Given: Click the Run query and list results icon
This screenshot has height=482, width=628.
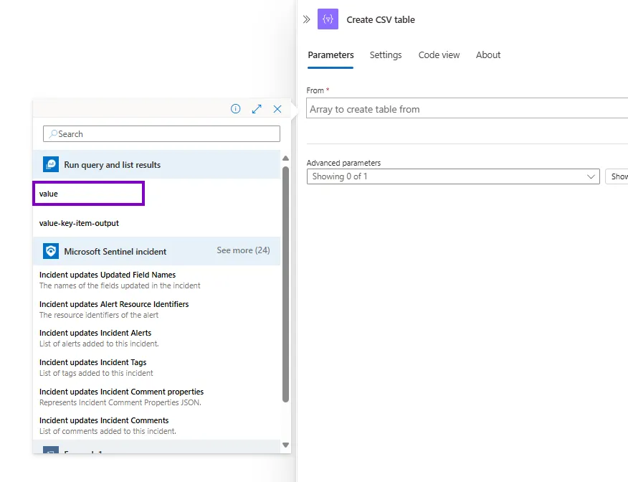Looking at the screenshot, I should pos(51,165).
